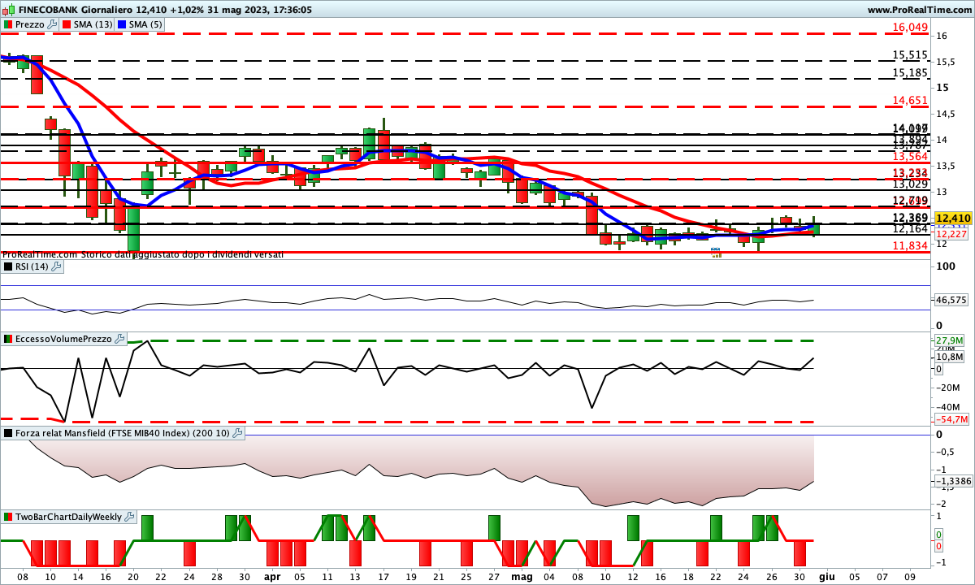This screenshot has width=975, height=585.
Task: Open RSI (14) settings wrench
Action: 56,266
